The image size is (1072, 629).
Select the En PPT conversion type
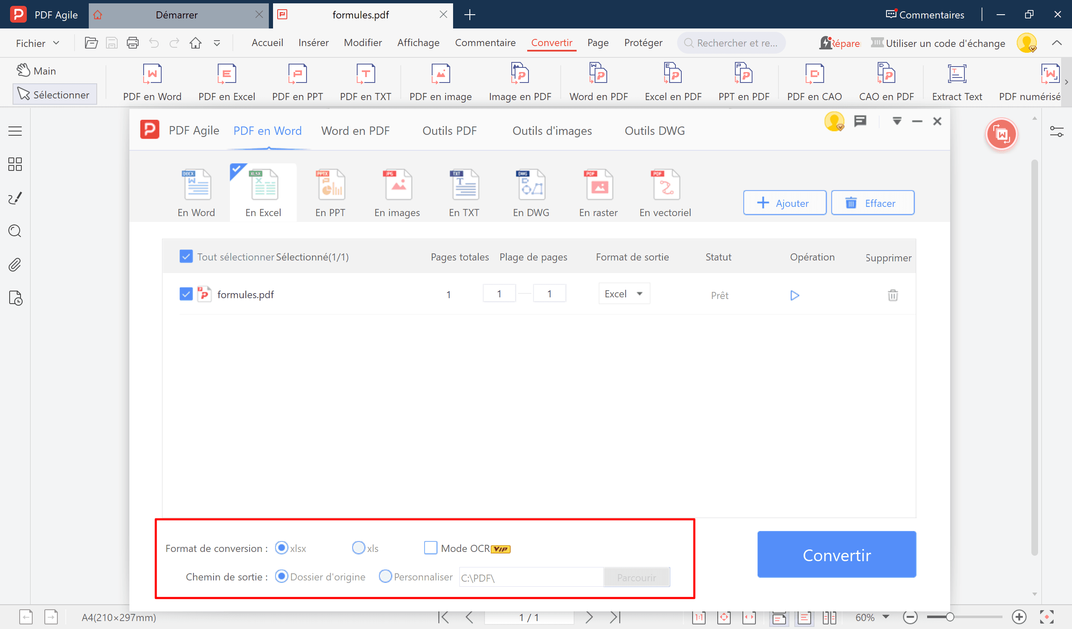pos(330,193)
